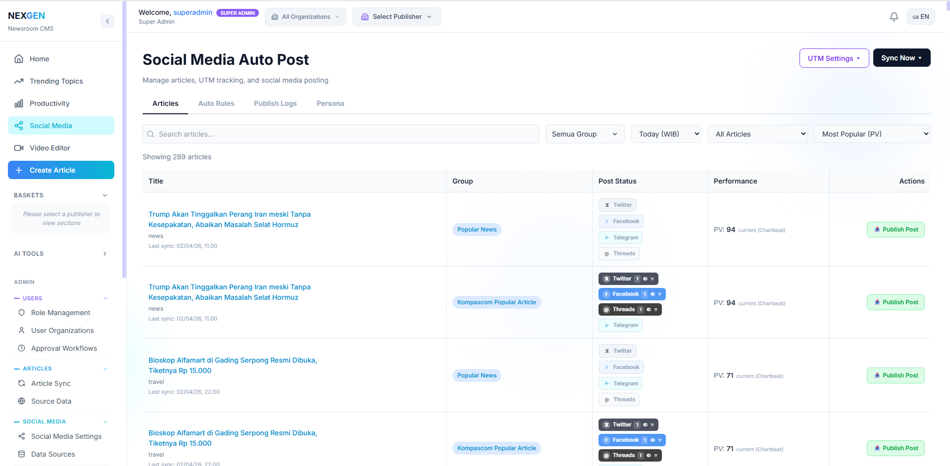Open Trending Topics via its arrow icon
The height and width of the screenshot is (466, 950).
(19, 81)
